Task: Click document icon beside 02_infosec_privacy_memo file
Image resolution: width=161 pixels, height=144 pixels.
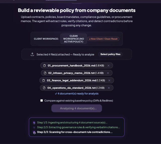Action: pyautogui.click(x=45, y=73)
